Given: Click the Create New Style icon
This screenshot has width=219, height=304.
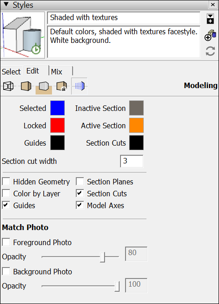Looking at the screenshot, I should 210,35.
